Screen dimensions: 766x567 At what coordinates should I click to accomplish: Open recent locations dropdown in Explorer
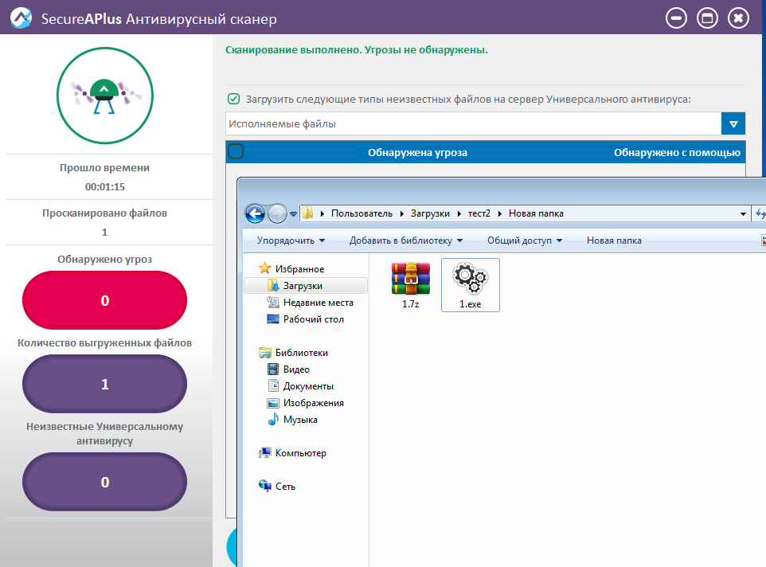[293, 214]
